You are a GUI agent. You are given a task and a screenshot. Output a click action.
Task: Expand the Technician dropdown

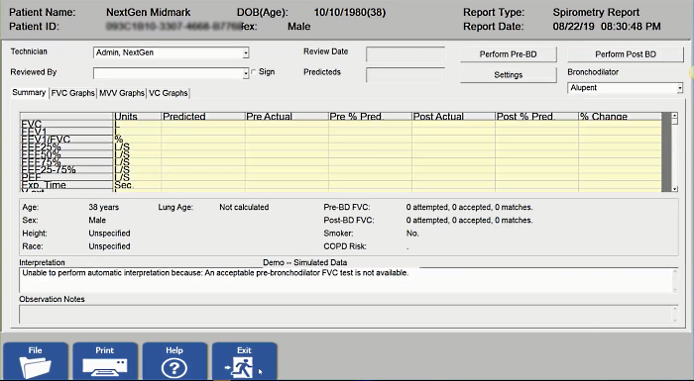coord(246,53)
